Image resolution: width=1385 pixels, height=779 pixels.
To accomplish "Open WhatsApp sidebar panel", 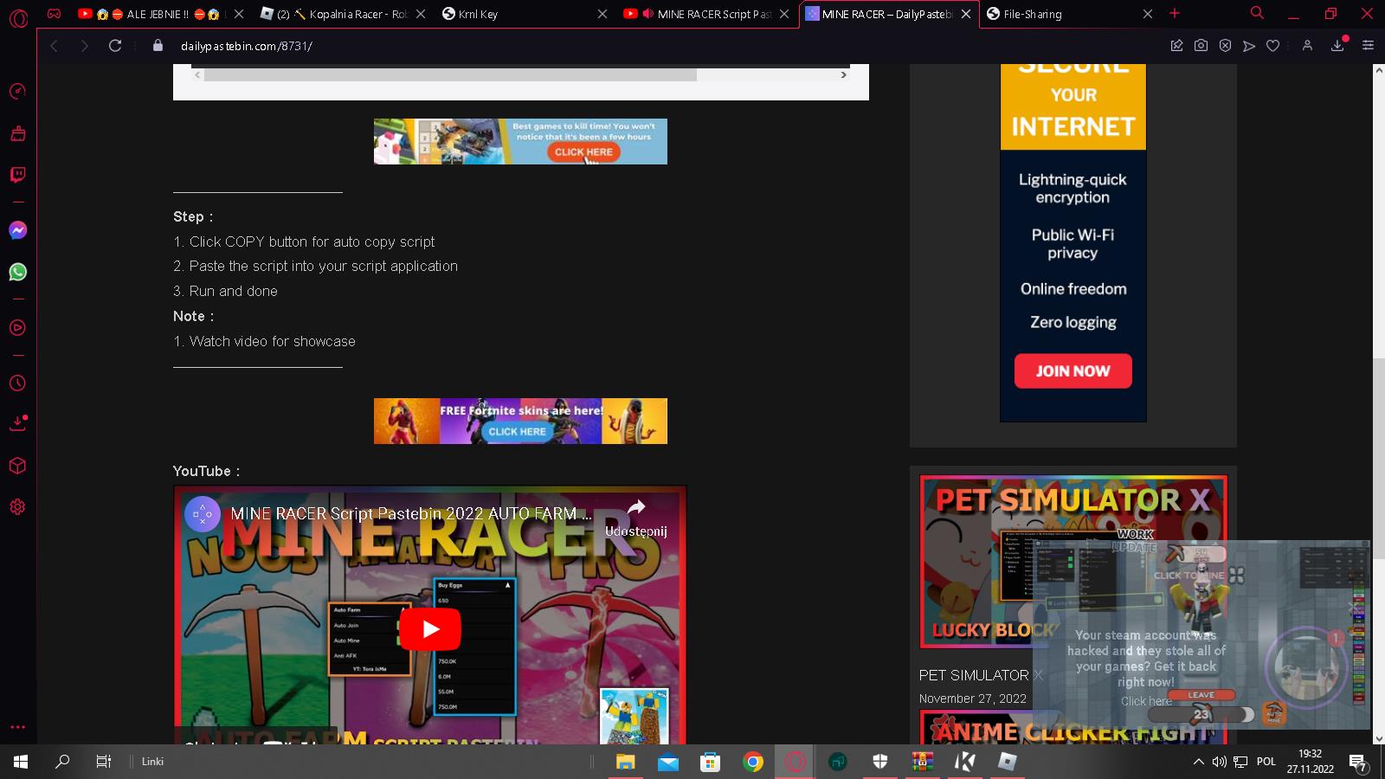I will (17, 272).
